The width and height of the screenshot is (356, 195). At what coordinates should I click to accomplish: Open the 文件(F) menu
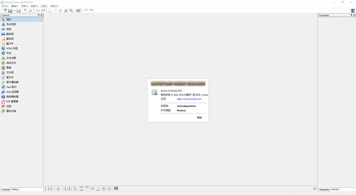tap(5, 6)
